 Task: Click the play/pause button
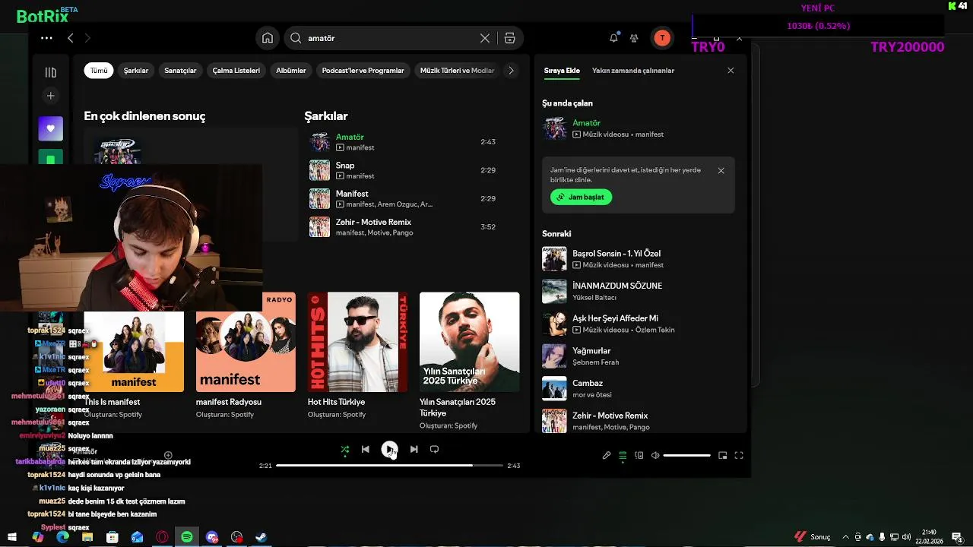[389, 449]
